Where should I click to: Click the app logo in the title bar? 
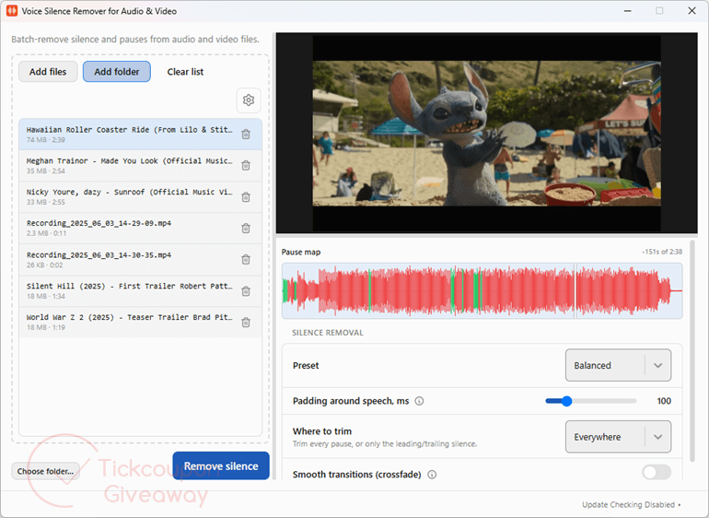pos(12,11)
